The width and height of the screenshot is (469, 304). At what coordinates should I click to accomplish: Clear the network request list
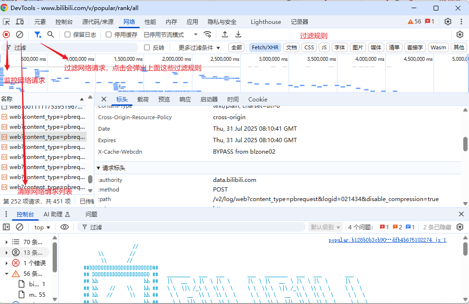[20, 34]
